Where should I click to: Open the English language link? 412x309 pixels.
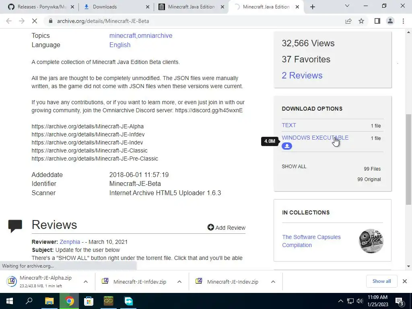click(120, 45)
